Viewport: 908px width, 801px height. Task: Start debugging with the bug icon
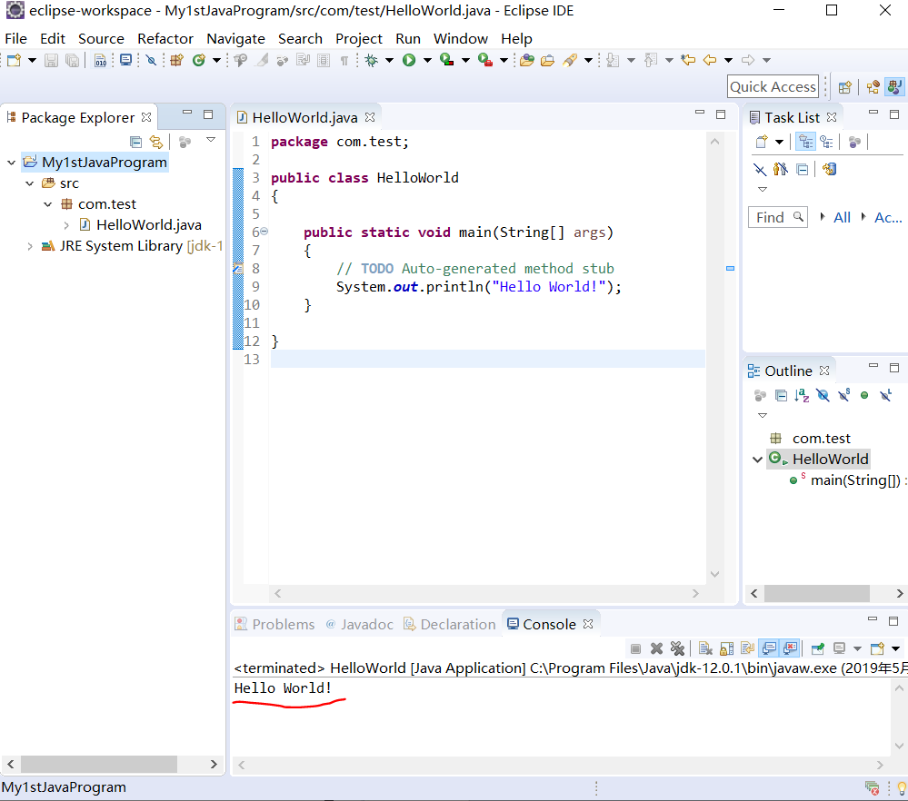click(371, 60)
